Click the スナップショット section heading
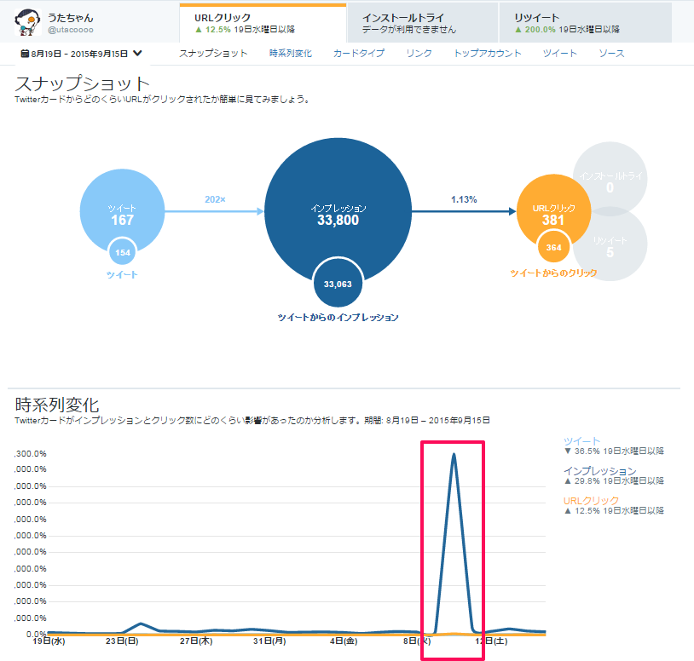 pyautogui.click(x=83, y=83)
